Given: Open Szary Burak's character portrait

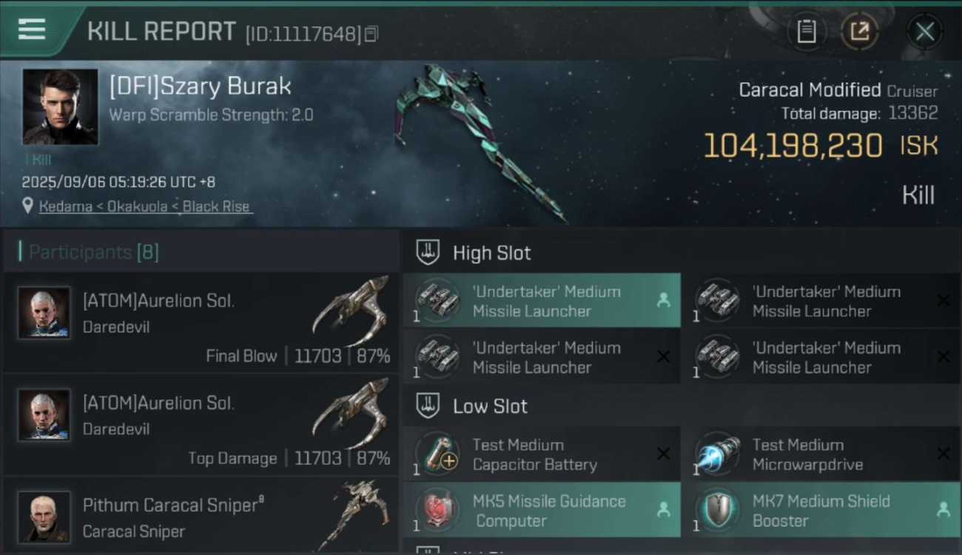Looking at the screenshot, I should 60,107.
